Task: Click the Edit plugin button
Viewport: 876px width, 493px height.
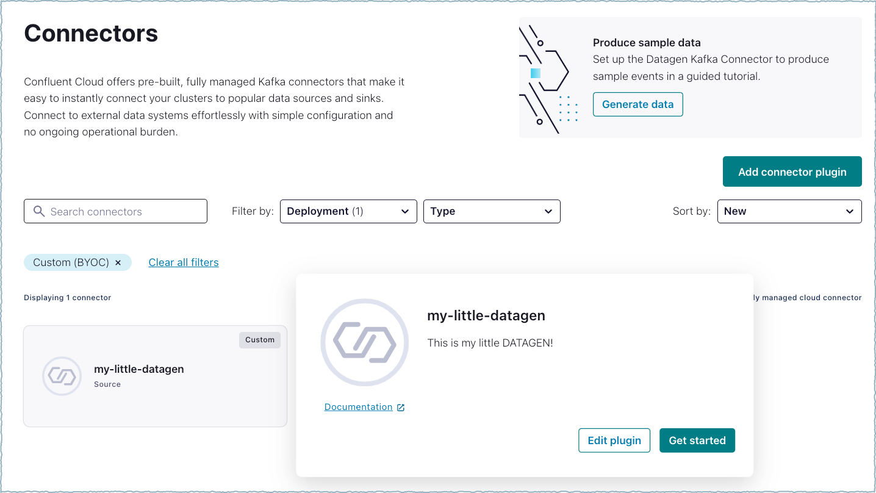Action: (614, 441)
